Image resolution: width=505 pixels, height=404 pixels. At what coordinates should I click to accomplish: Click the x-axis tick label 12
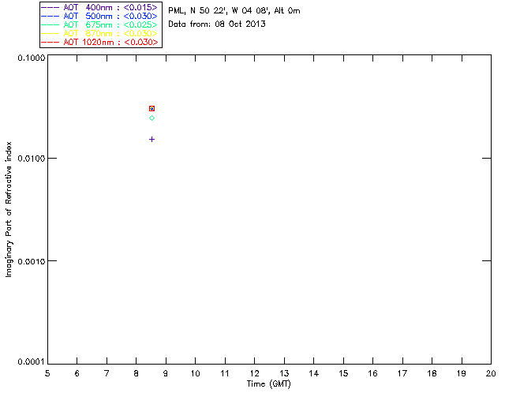click(254, 373)
